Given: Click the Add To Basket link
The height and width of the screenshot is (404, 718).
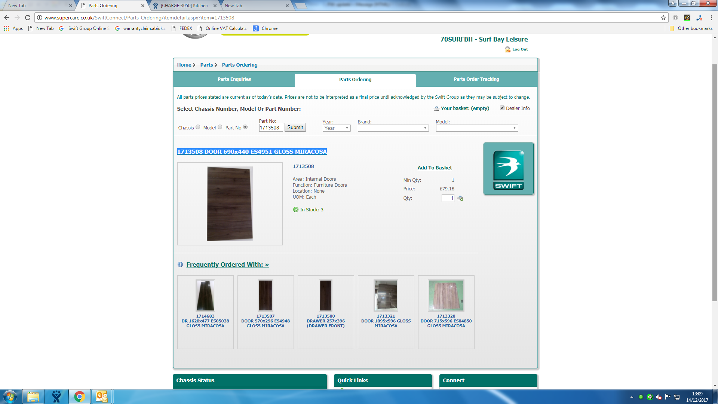Looking at the screenshot, I should point(435,168).
